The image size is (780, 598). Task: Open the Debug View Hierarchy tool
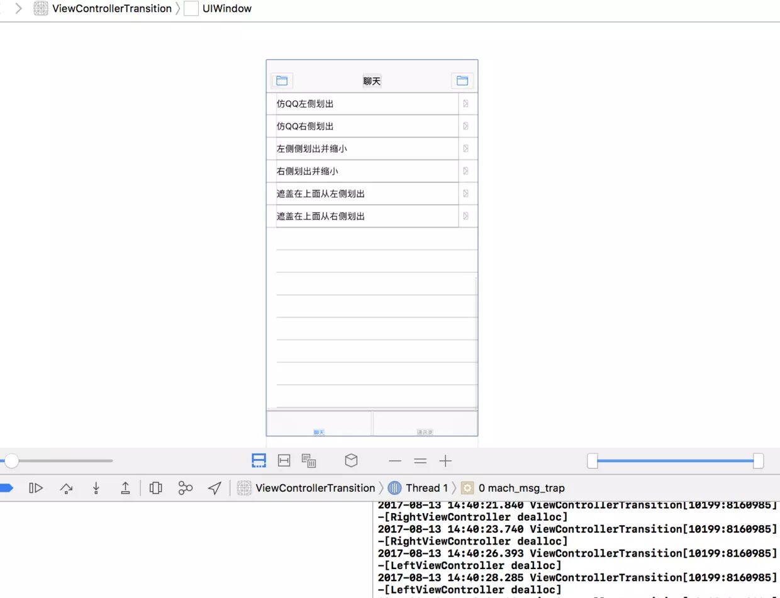[156, 488]
